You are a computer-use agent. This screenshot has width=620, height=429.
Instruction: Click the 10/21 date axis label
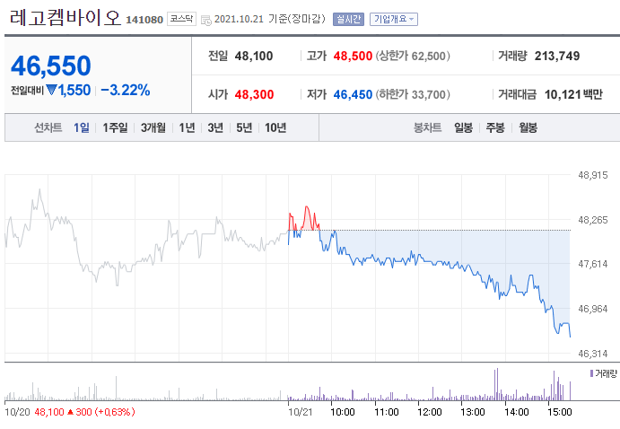click(x=300, y=412)
